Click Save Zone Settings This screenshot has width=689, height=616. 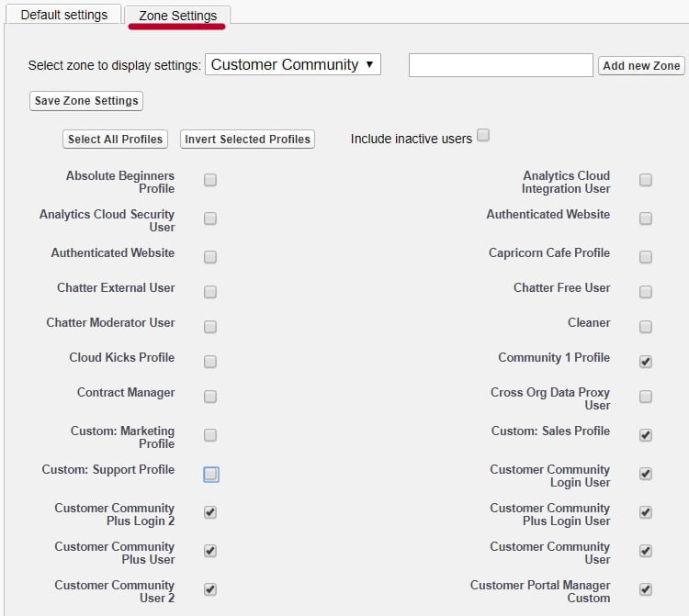(x=86, y=101)
